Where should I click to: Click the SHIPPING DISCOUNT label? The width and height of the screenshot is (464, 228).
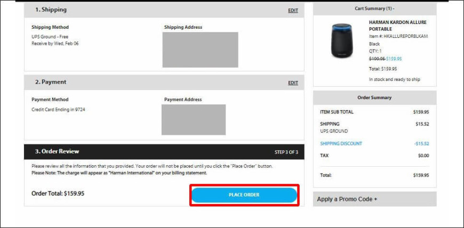(x=341, y=143)
